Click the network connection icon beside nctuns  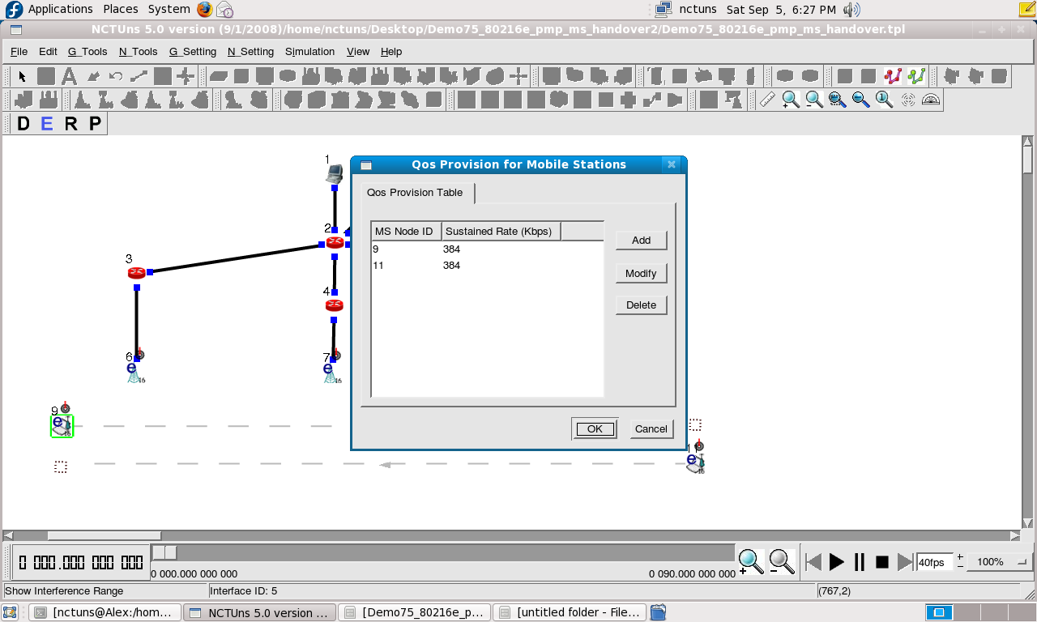coord(663,10)
